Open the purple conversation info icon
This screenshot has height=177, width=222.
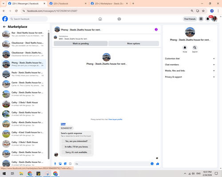click(x=156, y=30)
